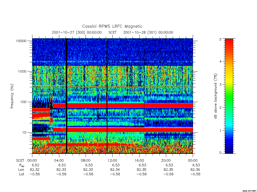
Task: Click the "dB above background (7%)" colorbar label
Action: [x=215, y=96]
